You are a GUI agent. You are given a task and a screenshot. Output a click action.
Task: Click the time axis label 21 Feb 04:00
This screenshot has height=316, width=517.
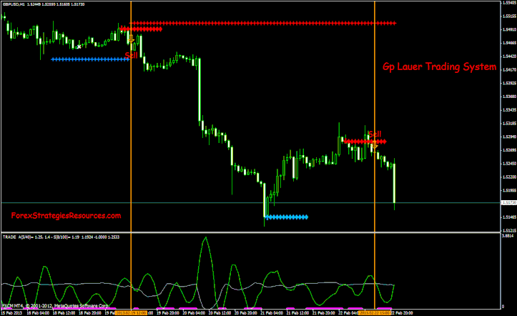(x=272, y=312)
